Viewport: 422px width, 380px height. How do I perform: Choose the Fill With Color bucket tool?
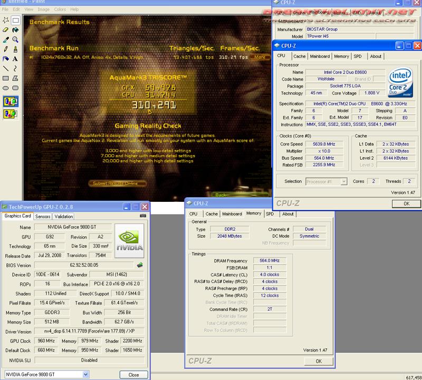15,30
